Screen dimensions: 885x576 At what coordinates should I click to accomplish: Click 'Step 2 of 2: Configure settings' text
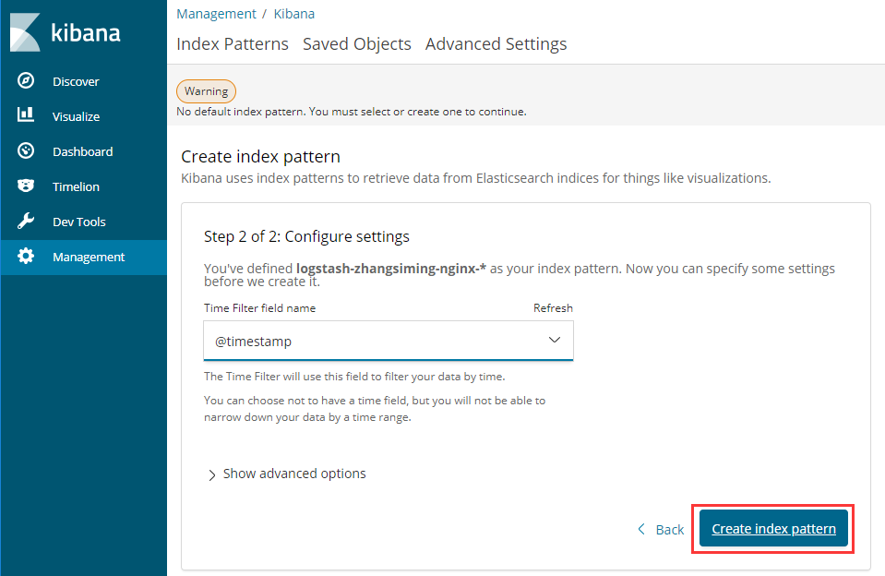click(x=306, y=236)
